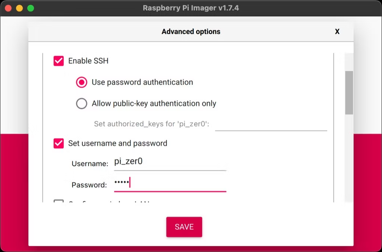The image size is (382, 252).
Task: Uncheck the Set username and password checkbox
Action: pos(58,143)
